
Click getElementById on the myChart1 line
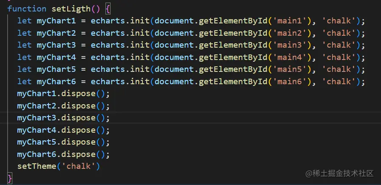[x=233, y=21]
